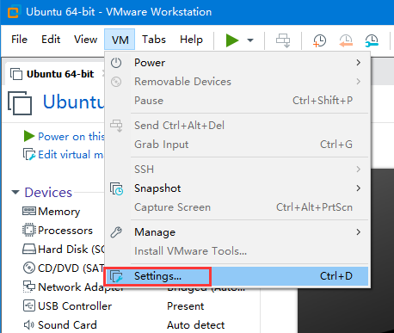Open snapshot manager wrench clock icon
This screenshot has width=394, height=333.
[x=372, y=40]
